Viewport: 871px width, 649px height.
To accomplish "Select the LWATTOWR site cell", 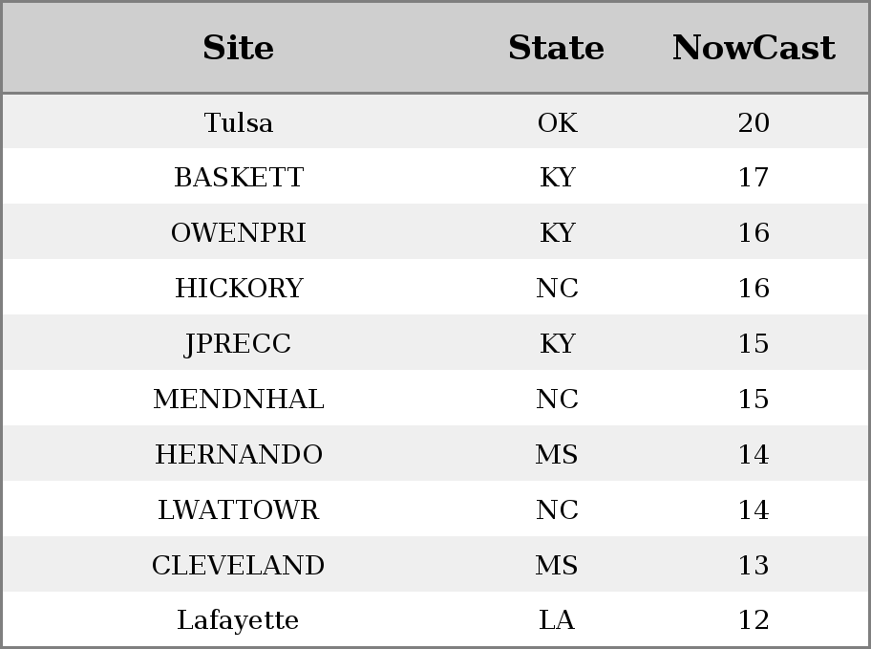I will point(239,510).
